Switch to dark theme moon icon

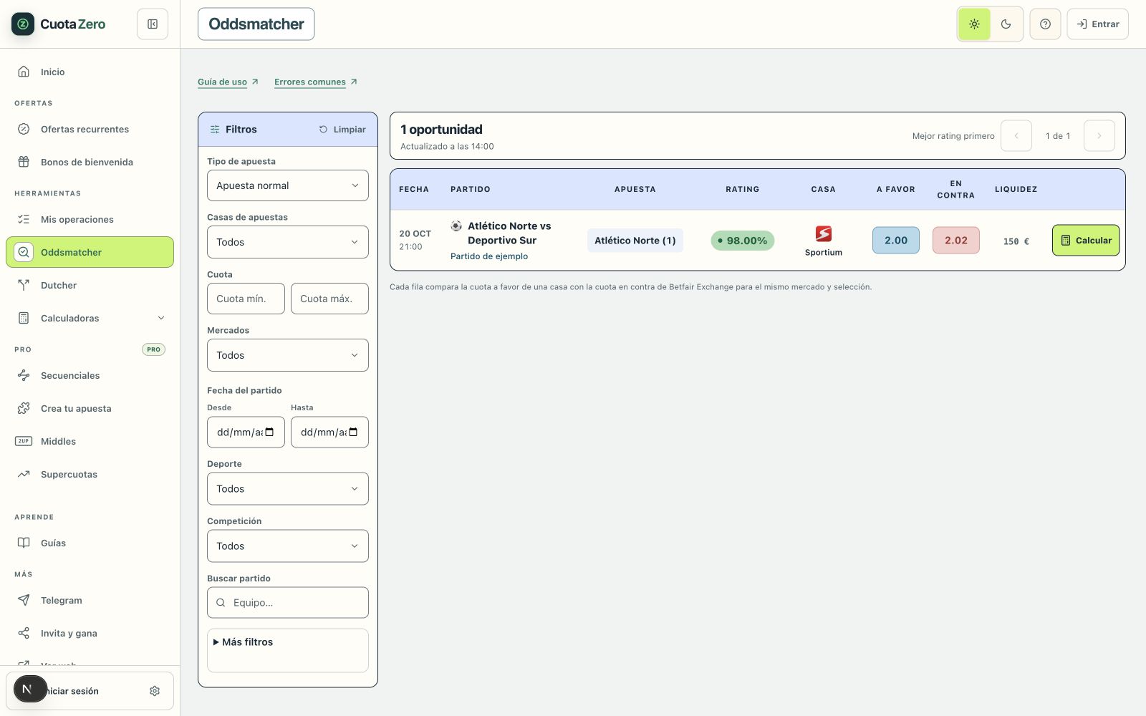click(x=1006, y=24)
